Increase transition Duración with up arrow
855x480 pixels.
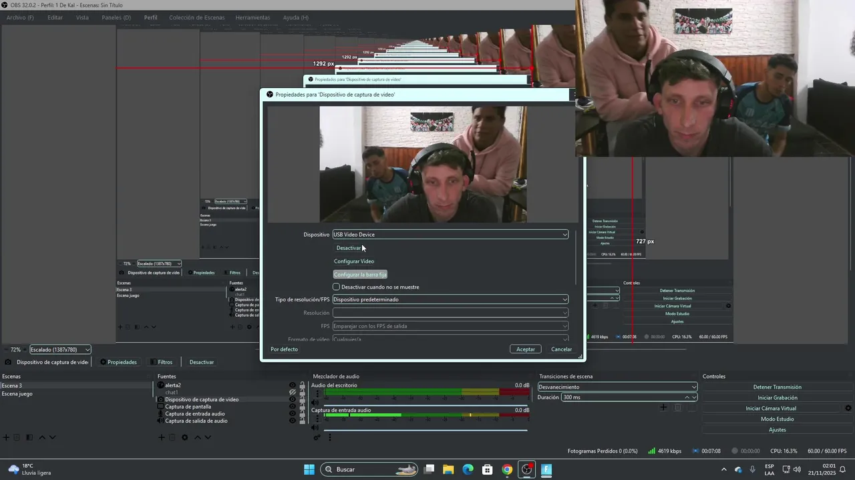tap(687, 397)
